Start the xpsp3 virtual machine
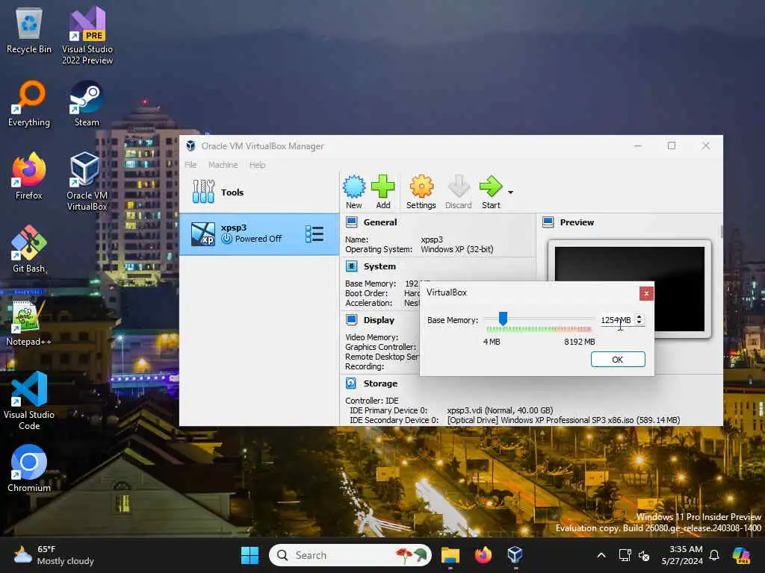The width and height of the screenshot is (765, 573). click(491, 192)
